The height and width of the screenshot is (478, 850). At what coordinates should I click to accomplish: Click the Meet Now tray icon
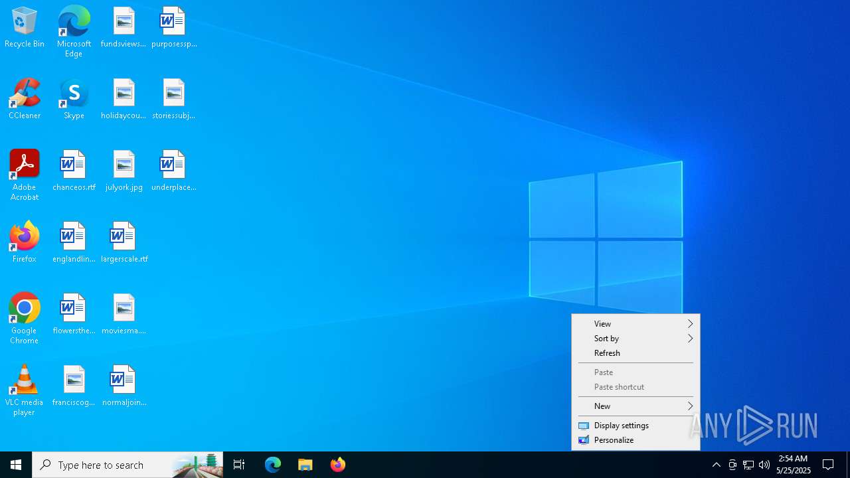coord(732,465)
